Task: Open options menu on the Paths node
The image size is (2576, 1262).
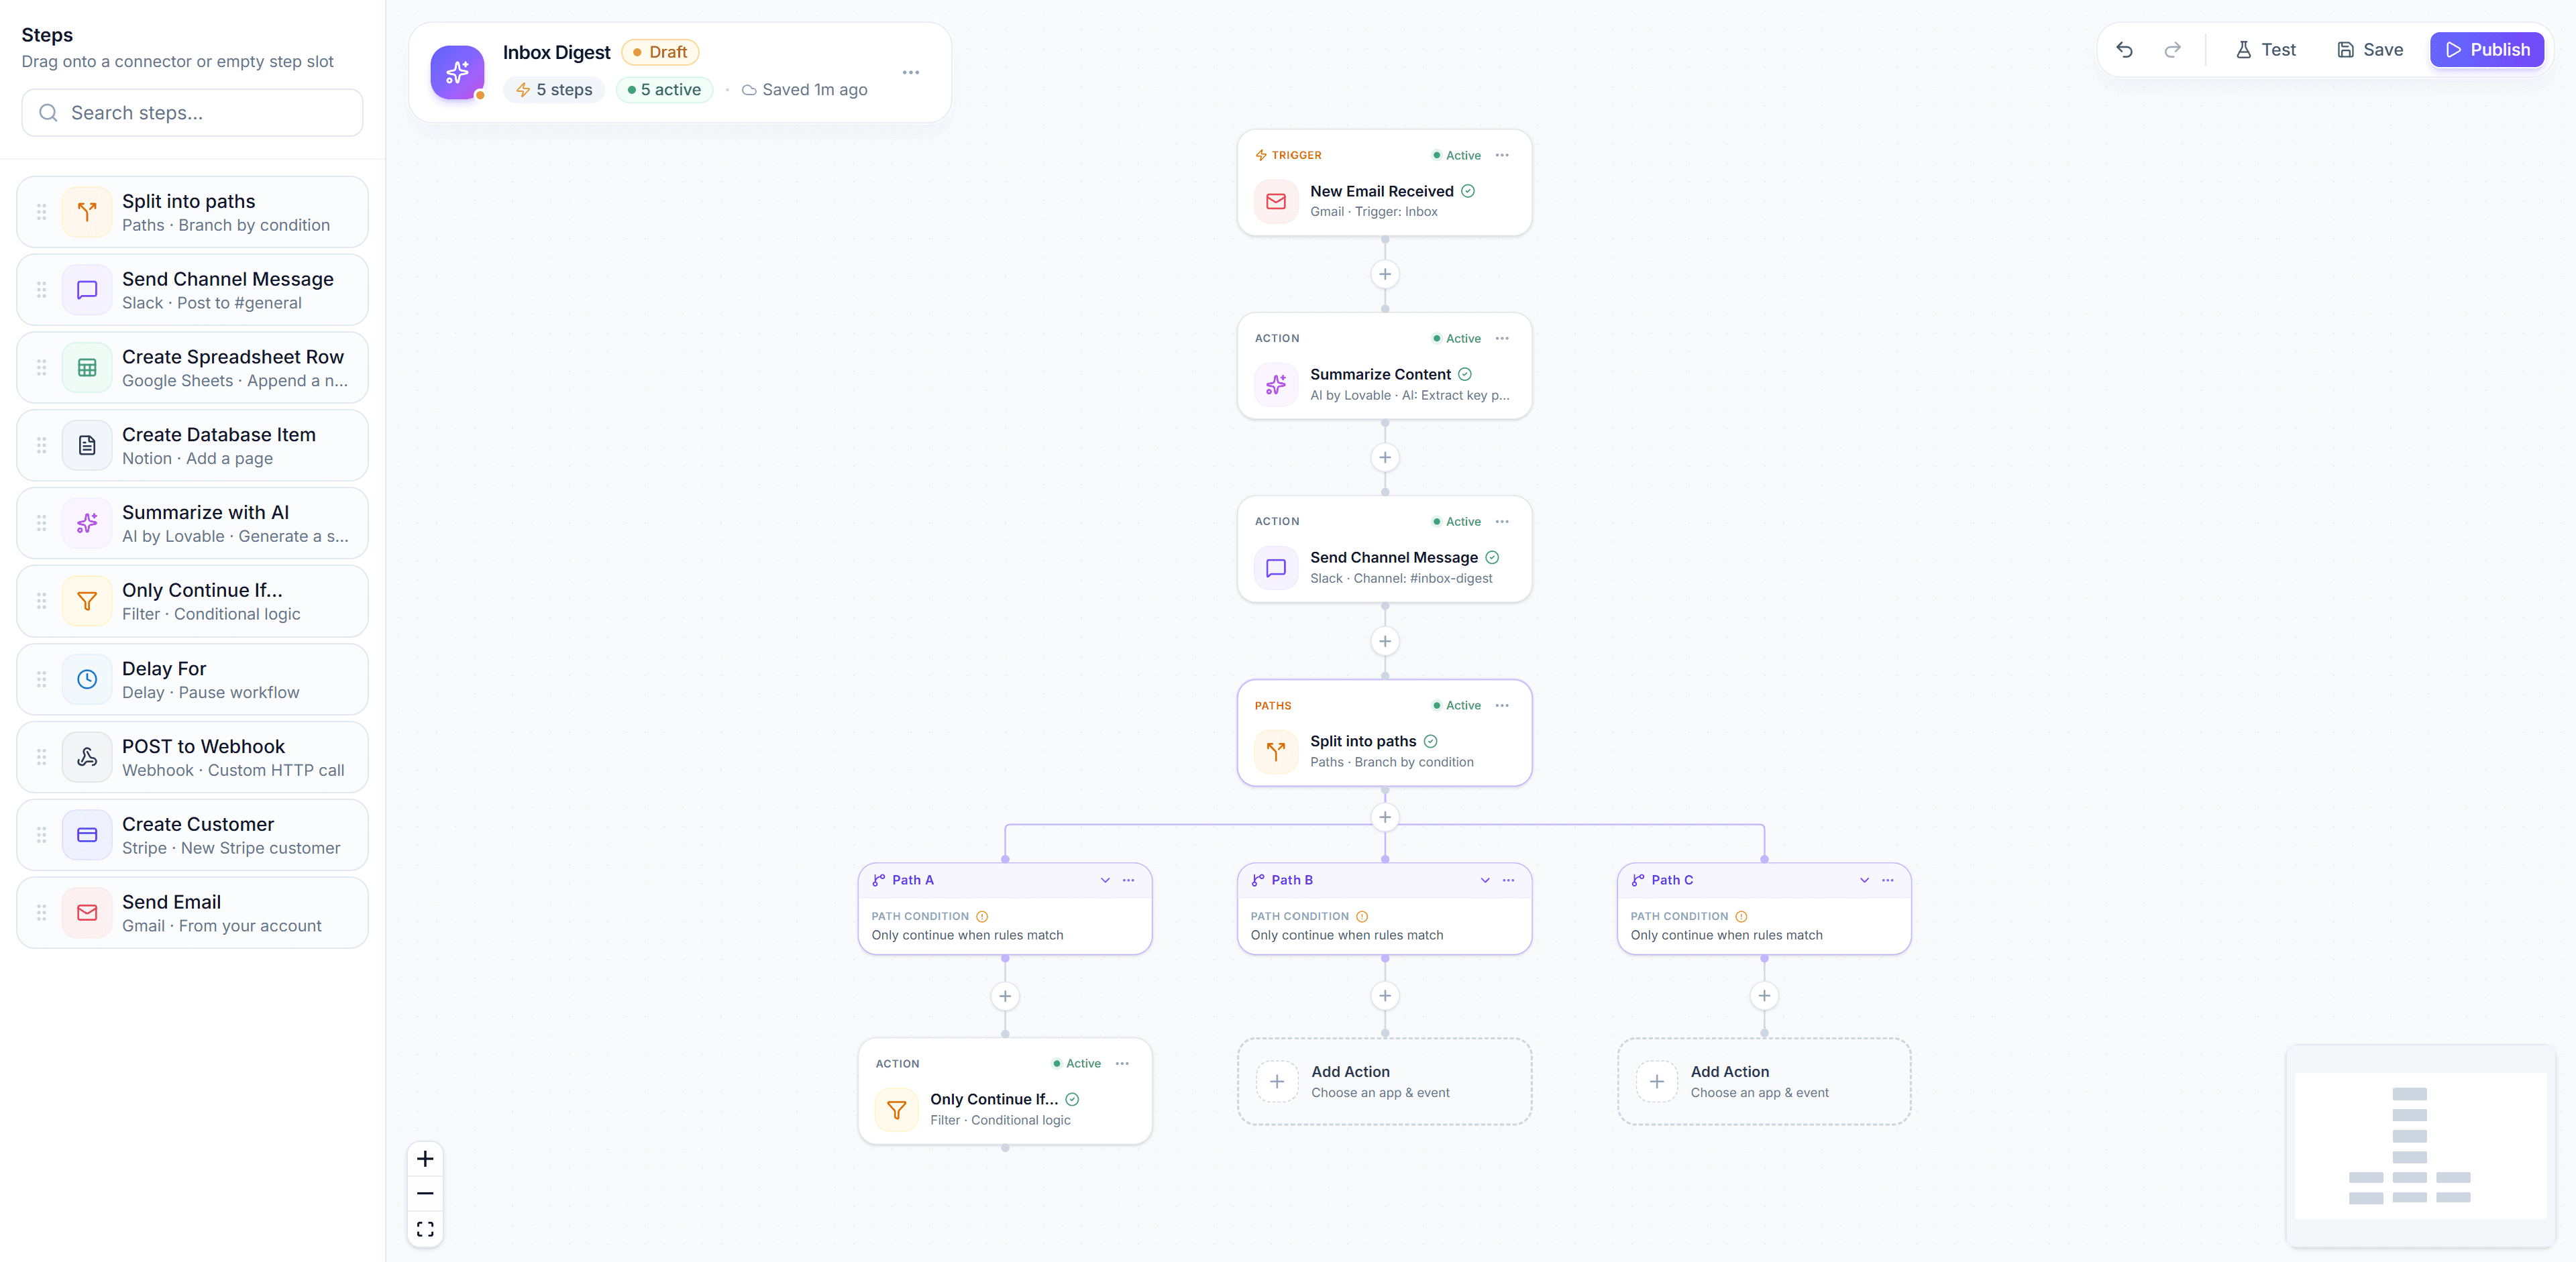Action: click(x=1502, y=705)
